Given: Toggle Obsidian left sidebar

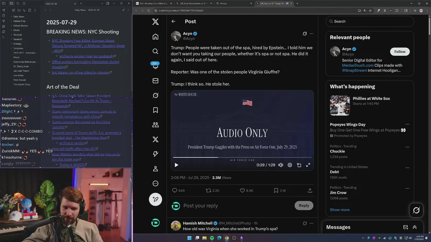Looking at the screenshot, I should tap(4, 3).
